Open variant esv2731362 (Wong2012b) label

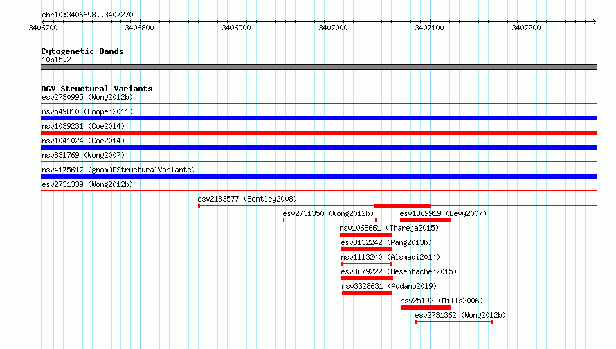(460, 315)
